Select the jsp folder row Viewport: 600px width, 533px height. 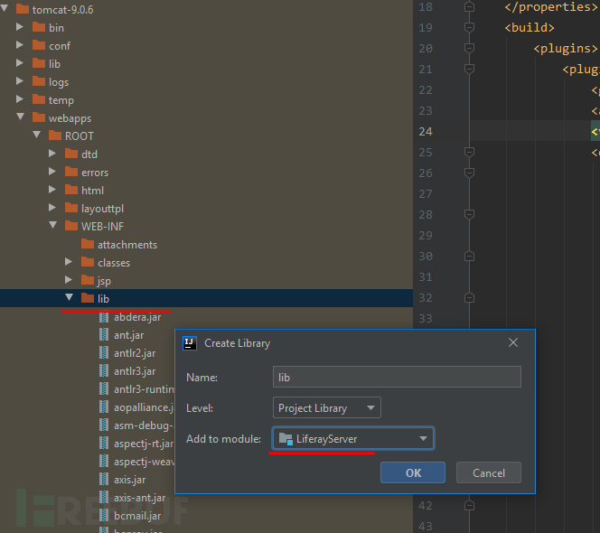[x=206, y=280]
